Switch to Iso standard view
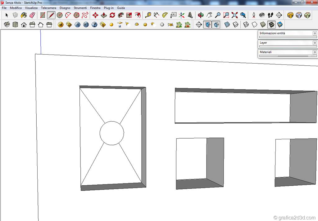Image resolution: width=318 pixels, height=221 pixels. pyautogui.click(x=7, y=24)
